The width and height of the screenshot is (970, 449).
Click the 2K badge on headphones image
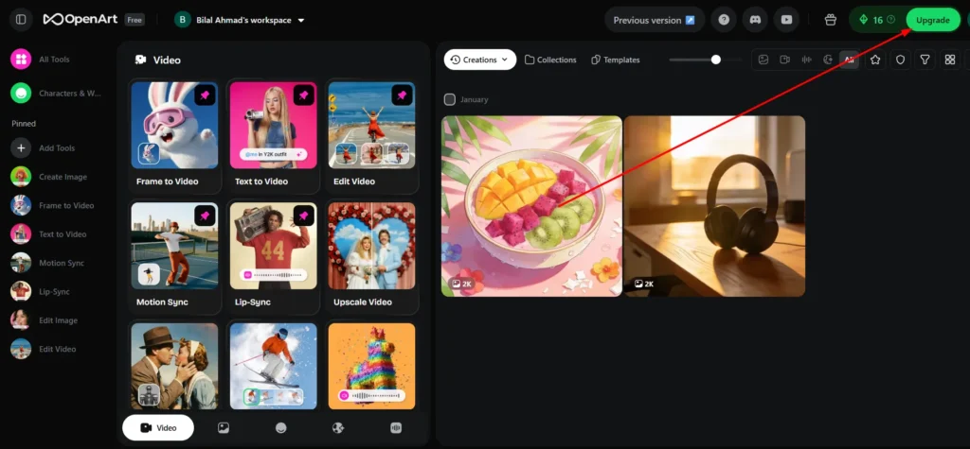point(643,284)
